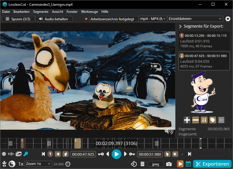Click the reorder segments number icon
The height and width of the screenshot is (169, 233).
(204, 120)
